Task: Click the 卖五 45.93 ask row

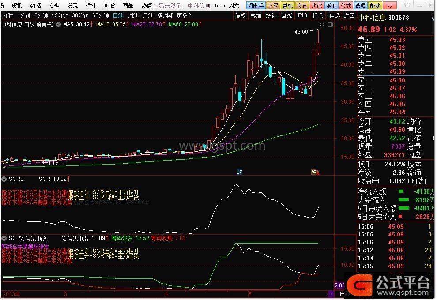Action: pos(381,40)
